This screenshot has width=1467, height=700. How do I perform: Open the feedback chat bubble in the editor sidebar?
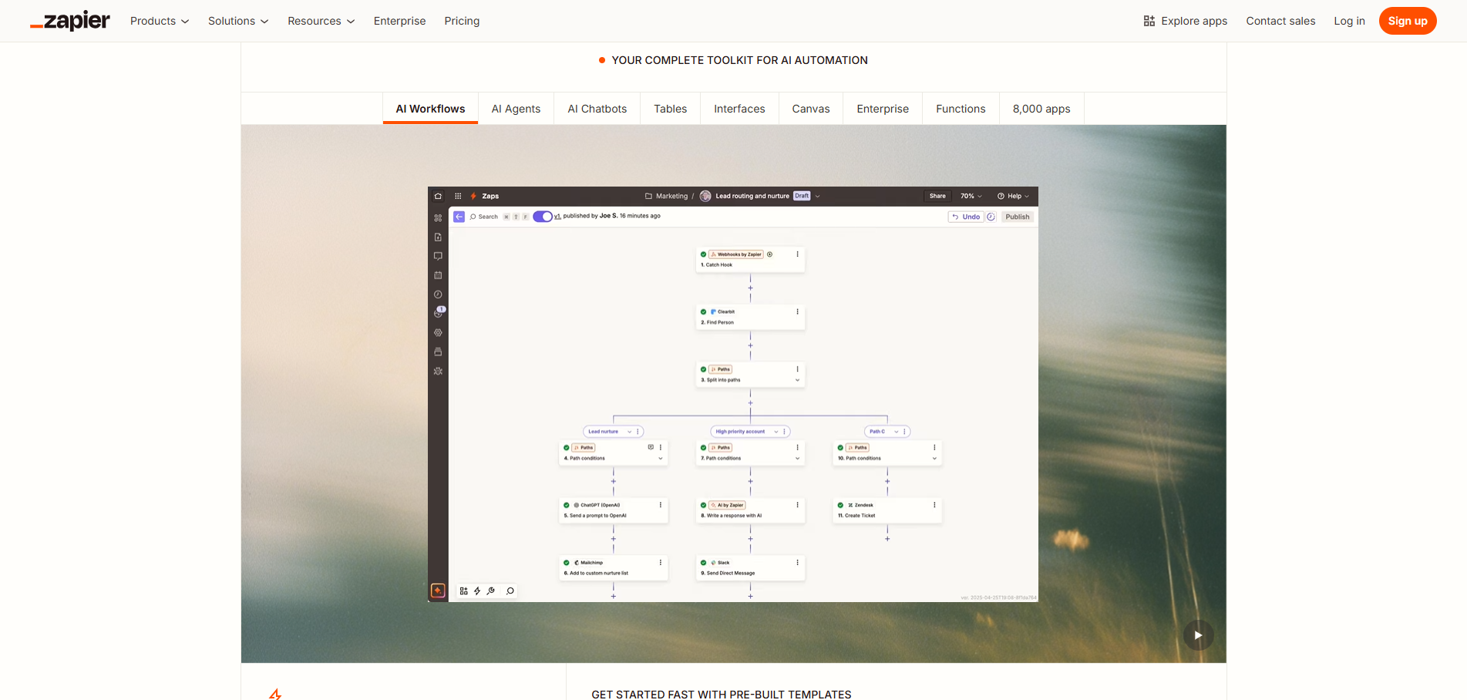(x=438, y=257)
